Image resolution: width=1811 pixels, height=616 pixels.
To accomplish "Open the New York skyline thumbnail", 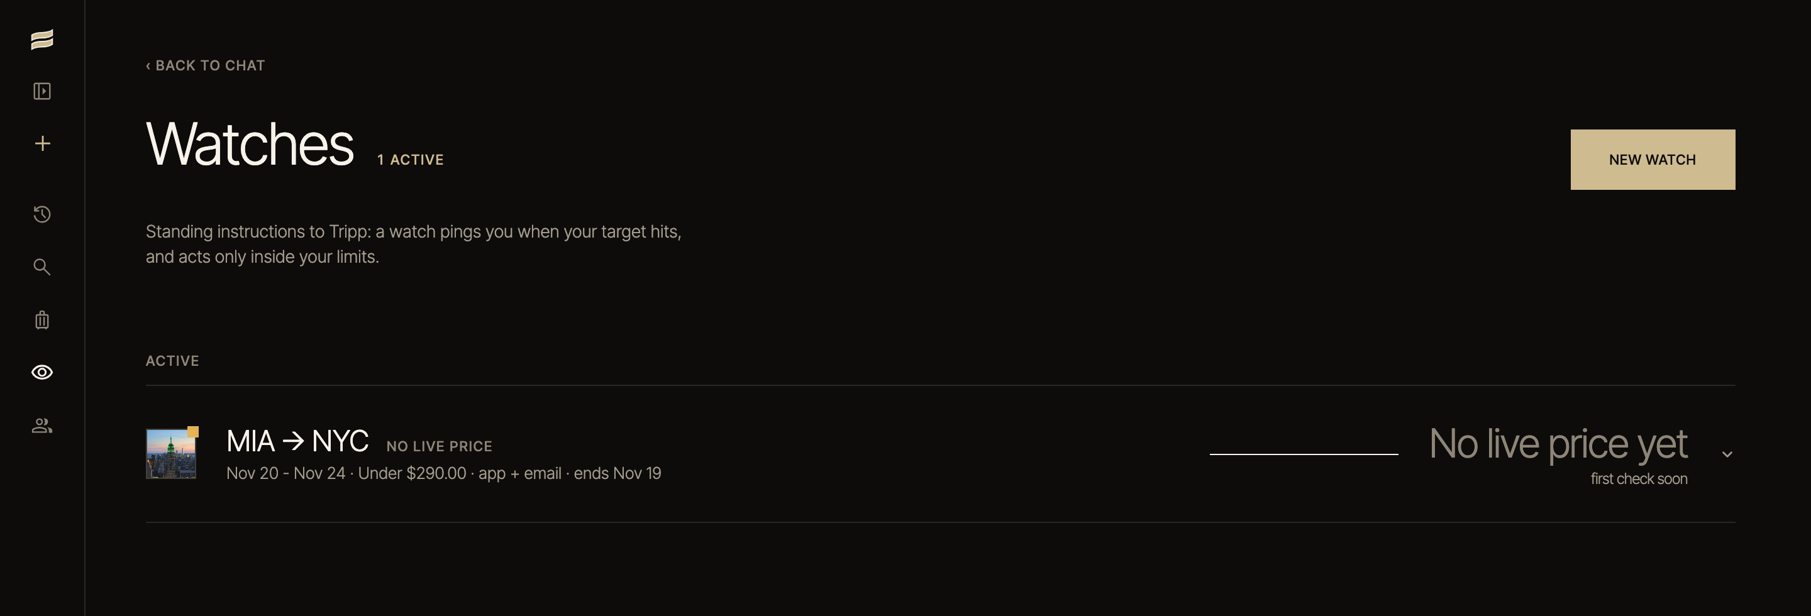I will tap(171, 454).
